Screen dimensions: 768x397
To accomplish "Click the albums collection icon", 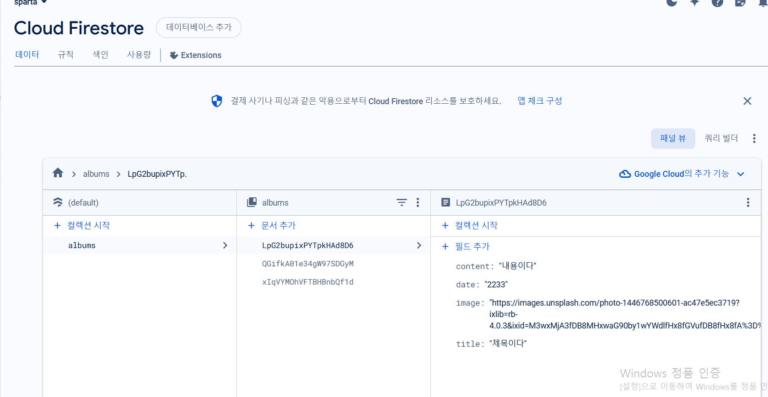I will click(x=252, y=202).
